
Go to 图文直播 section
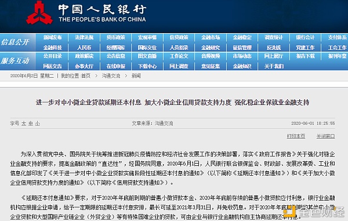(x=147, y=56)
